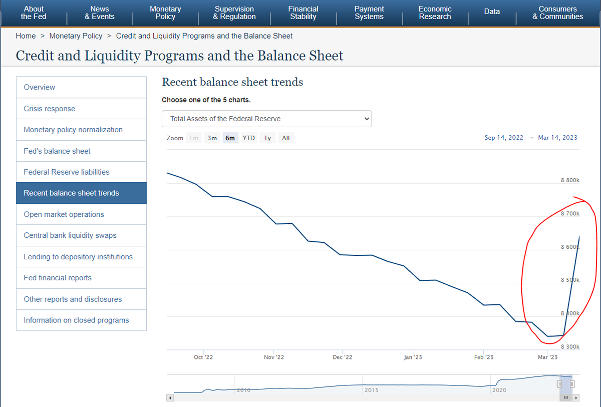Open Central bank liquidity swaps item
601x407 pixels.
[x=81, y=235]
